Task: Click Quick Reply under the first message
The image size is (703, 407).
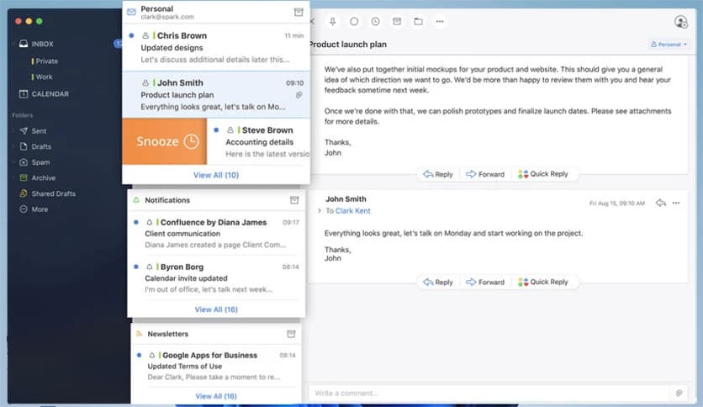Action: coord(543,174)
